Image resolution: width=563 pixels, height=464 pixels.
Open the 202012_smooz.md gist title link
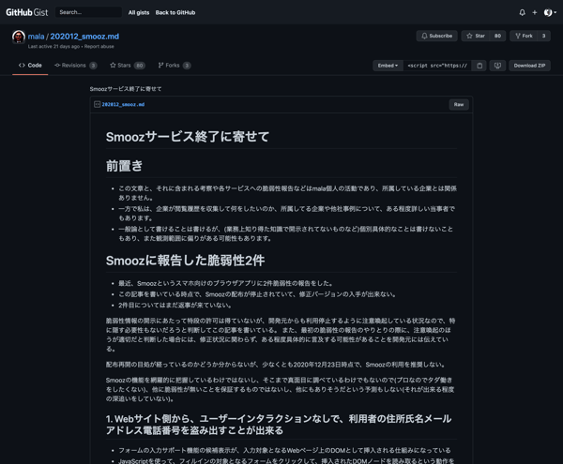pos(84,37)
